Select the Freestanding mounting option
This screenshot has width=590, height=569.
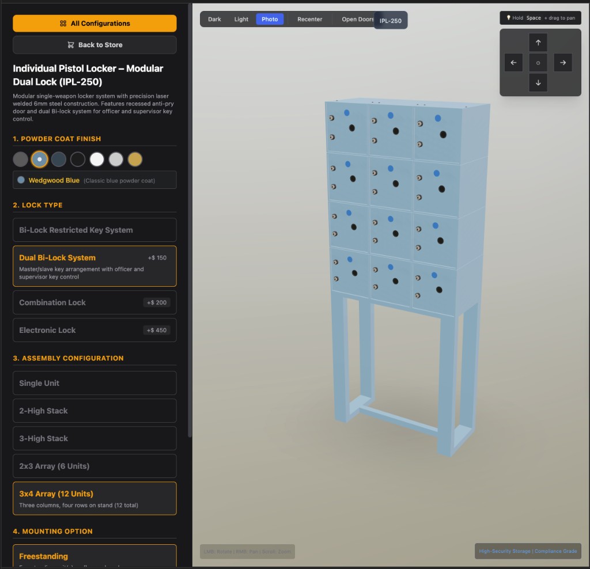coord(94,556)
